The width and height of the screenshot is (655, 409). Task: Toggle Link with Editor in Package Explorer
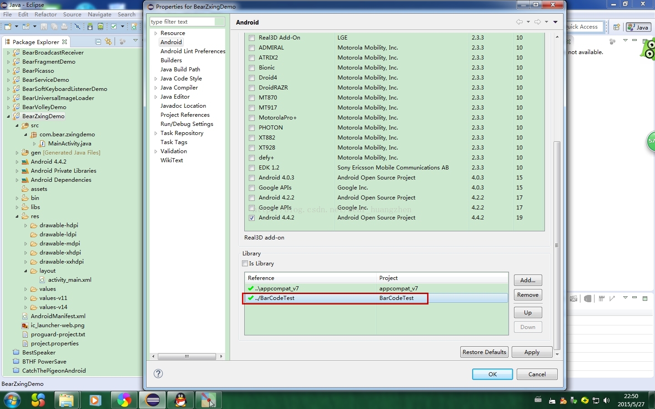(x=108, y=42)
